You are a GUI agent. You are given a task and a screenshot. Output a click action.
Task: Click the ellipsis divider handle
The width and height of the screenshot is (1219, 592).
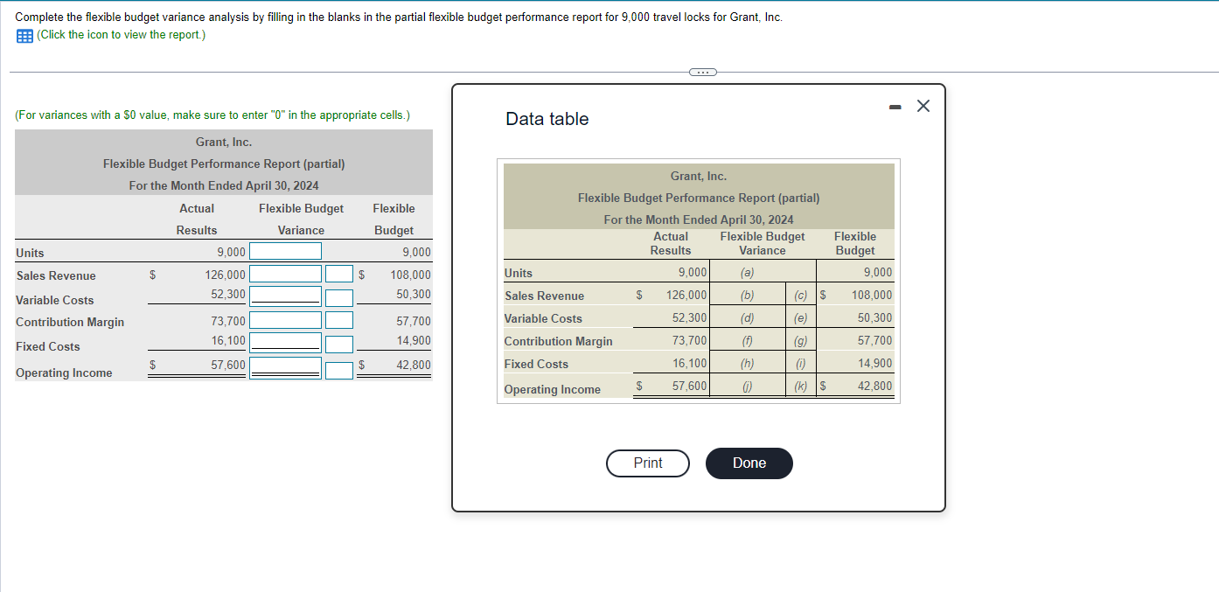click(701, 72)
